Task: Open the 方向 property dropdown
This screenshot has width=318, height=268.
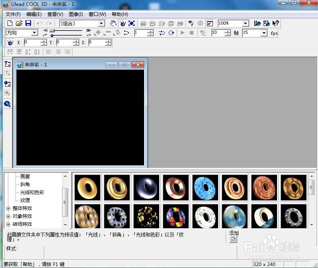Action: [35, 33]
